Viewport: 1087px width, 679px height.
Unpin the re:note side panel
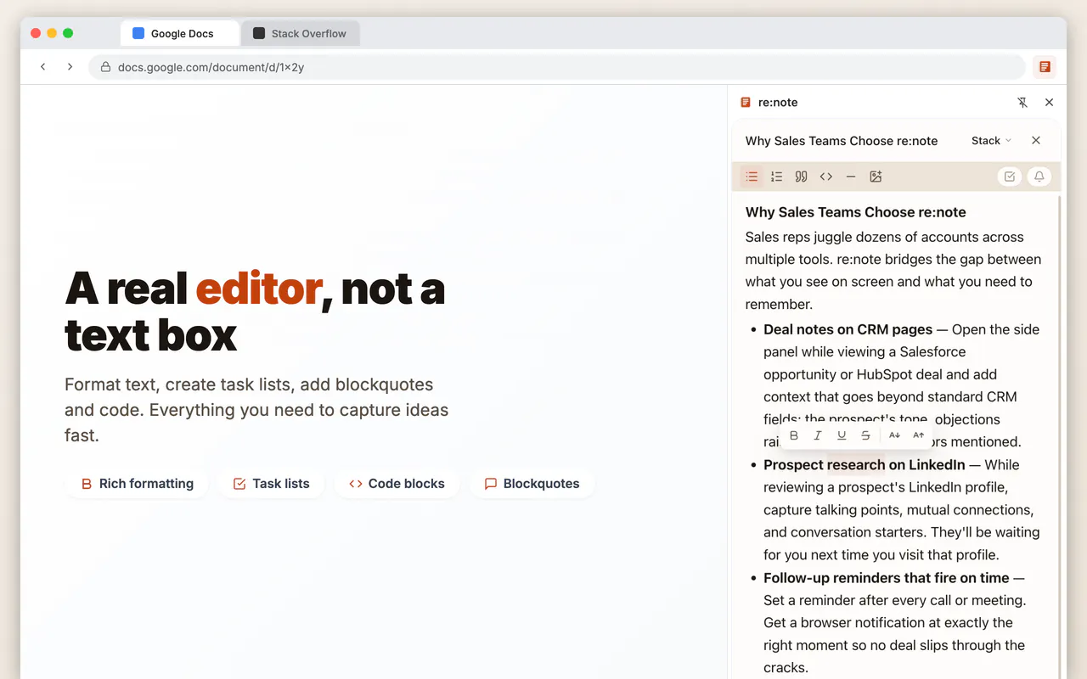[1022, 102]
